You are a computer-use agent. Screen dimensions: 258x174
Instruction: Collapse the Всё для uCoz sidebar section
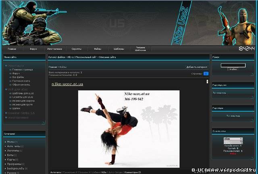[18, 89]
